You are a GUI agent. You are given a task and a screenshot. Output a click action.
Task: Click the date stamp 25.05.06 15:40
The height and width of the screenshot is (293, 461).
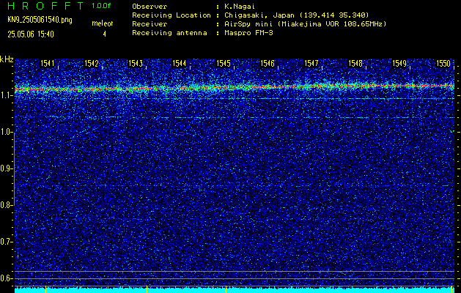coord(31,34)
